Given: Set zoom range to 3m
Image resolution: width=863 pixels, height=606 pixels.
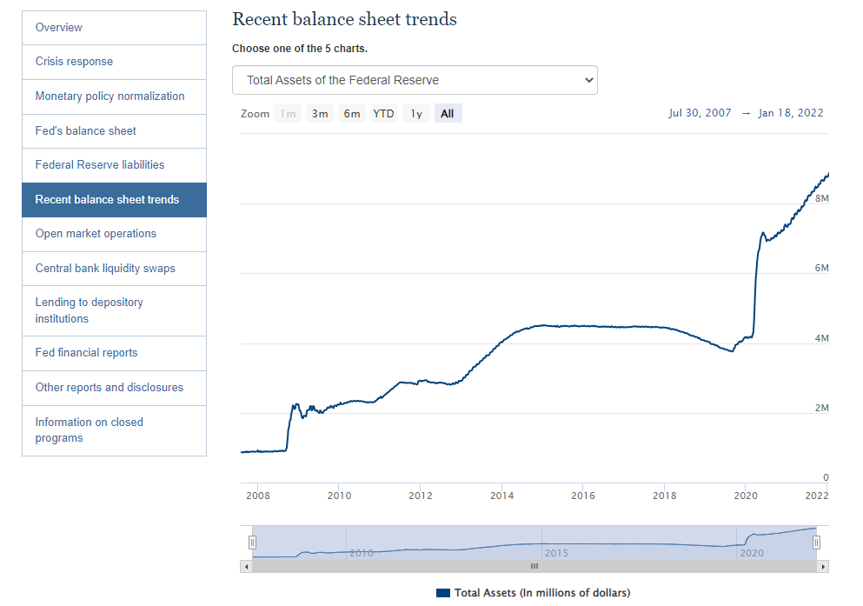Looking at the screenshot, I should tap(320, 114).
